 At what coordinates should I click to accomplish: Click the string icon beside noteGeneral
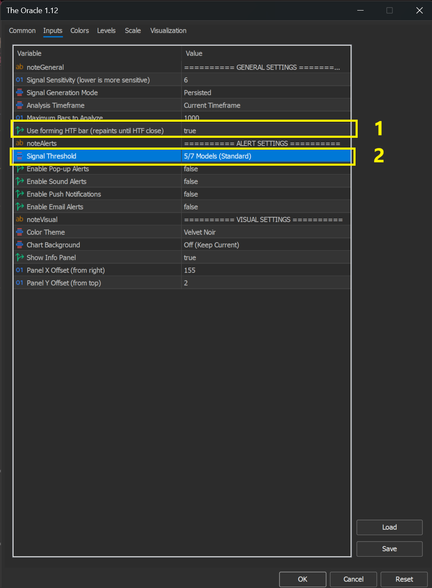pyautogui.click(x=19, y=67)
